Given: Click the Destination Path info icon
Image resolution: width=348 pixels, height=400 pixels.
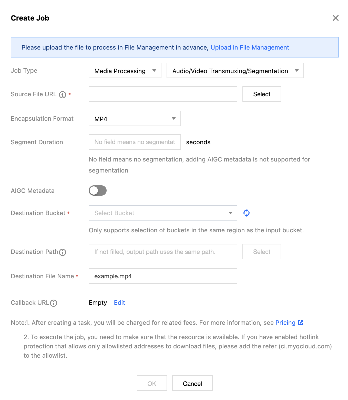Looking at the screenshot, I should click(x=63, y=252).
